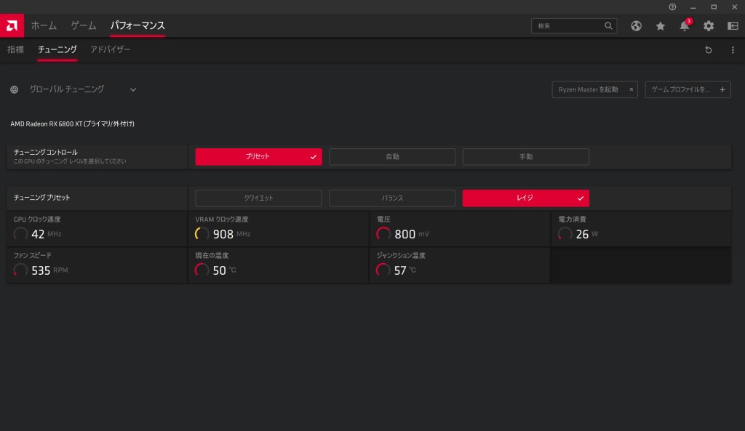Click the reset undo arrow icon

(709, 50)
